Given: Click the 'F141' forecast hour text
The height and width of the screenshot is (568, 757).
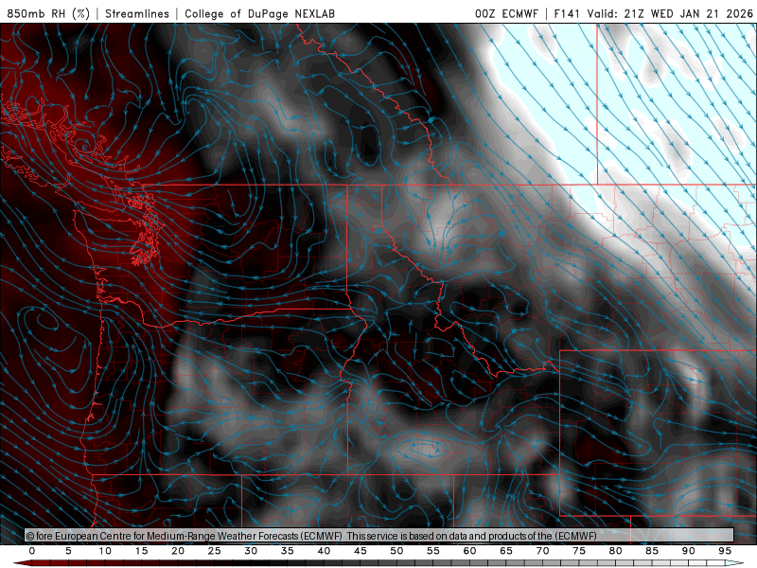Looking at the screenshot, I should (x=566, y=13).
